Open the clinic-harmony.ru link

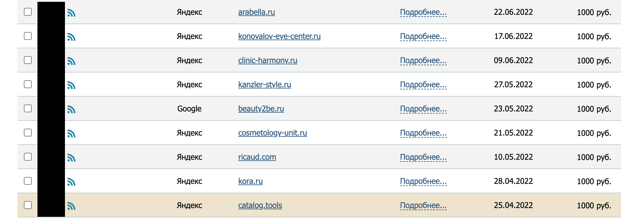268,60
